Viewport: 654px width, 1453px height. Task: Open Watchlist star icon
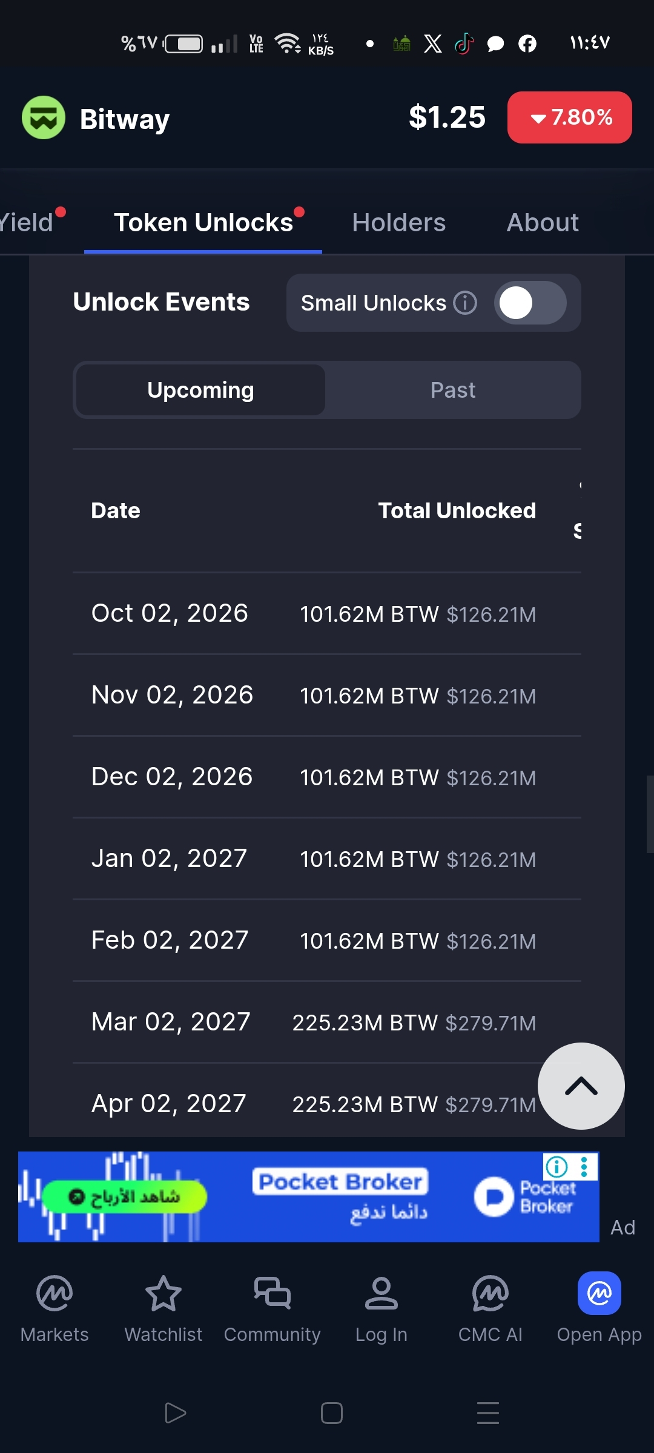[163, 1294]
